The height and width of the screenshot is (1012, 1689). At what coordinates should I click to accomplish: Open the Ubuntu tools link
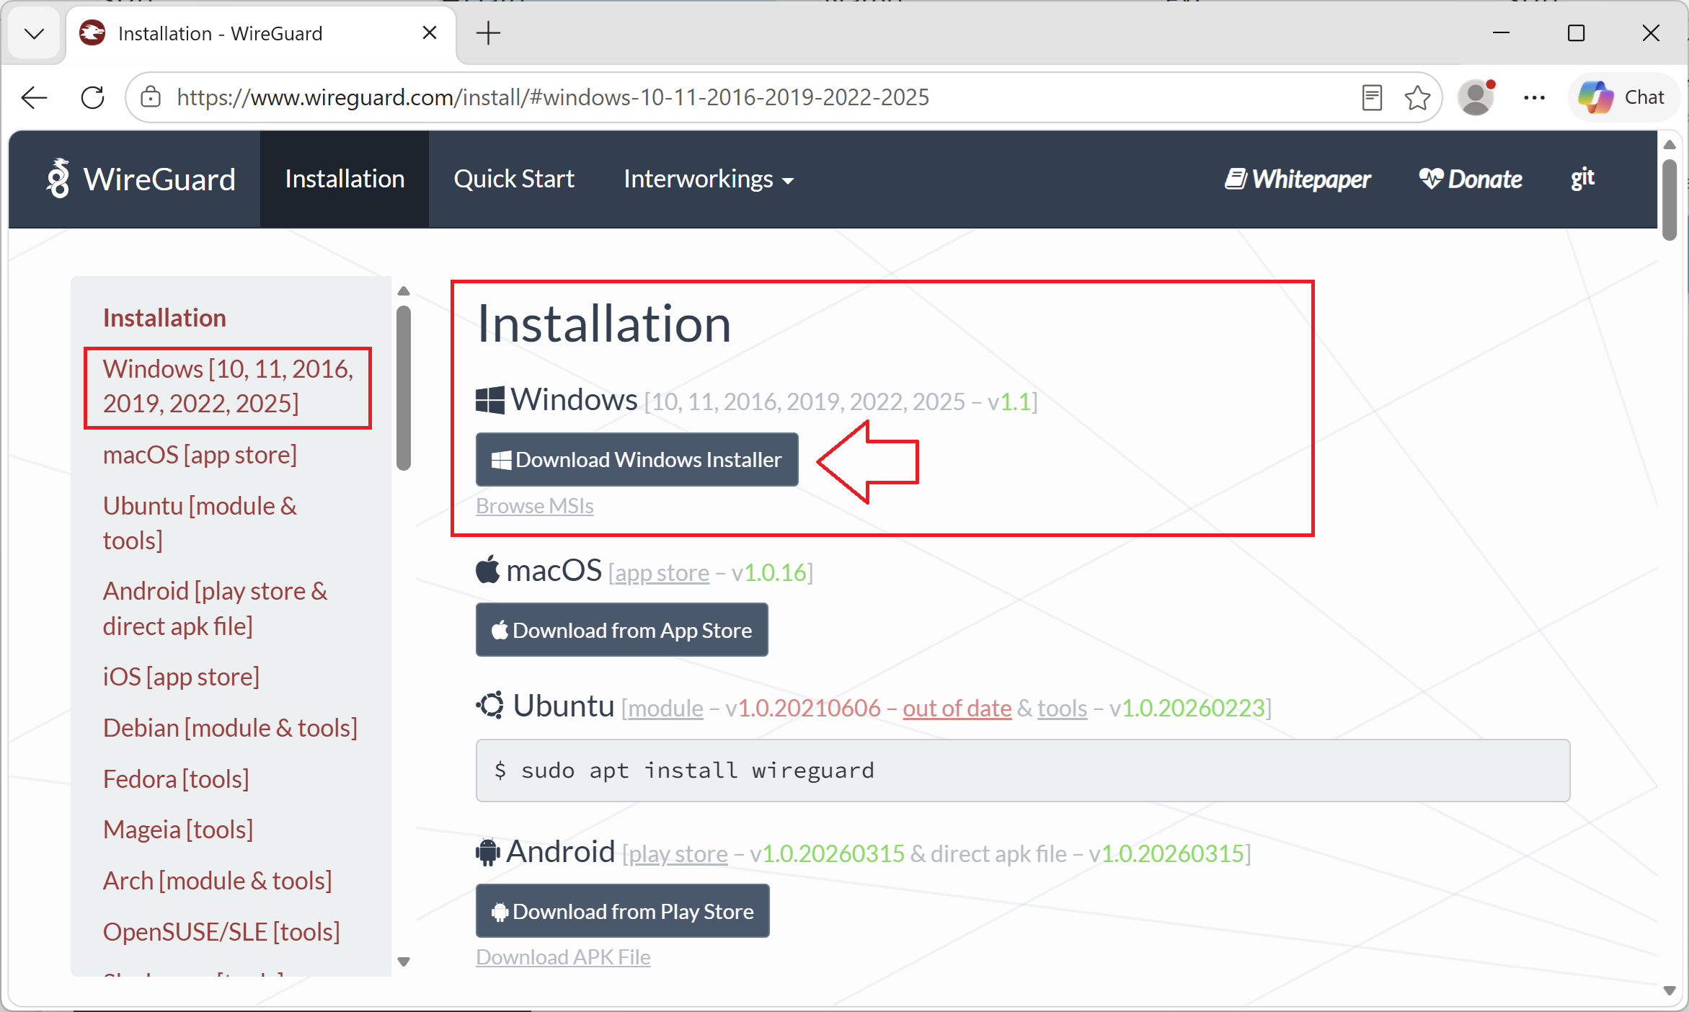point(1062,709)
